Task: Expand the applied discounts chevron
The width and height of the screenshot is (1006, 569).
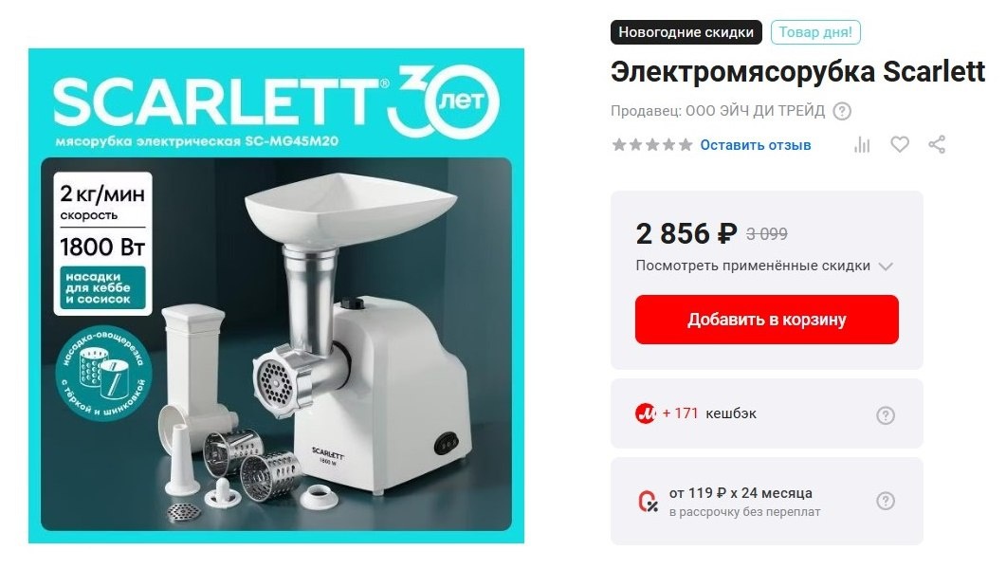Action: click(x=886, y=266)
